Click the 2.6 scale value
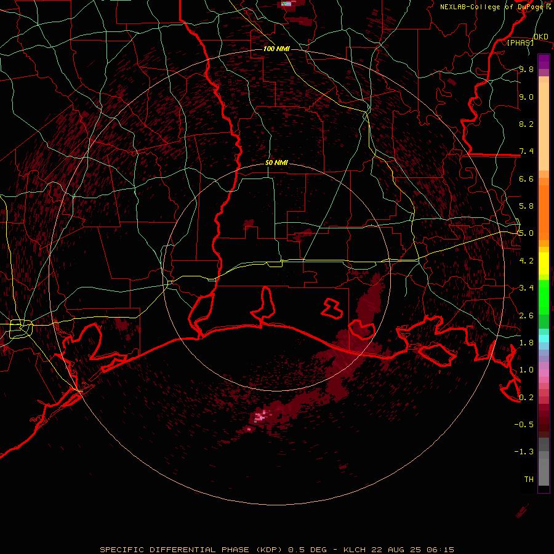This screenshot has width=554, height=554. pyautogui.click(x=526, y=316)
